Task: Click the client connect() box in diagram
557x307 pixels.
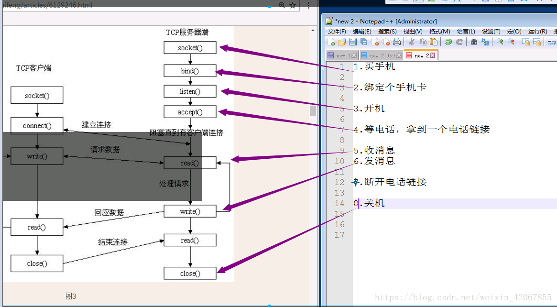Action: coord(37,126)
